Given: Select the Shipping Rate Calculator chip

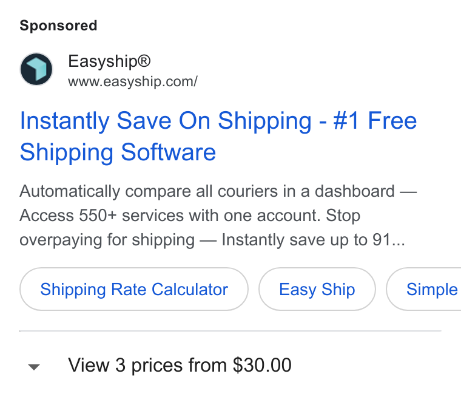Looking at the screenshot, I should (x=134, y=289).
